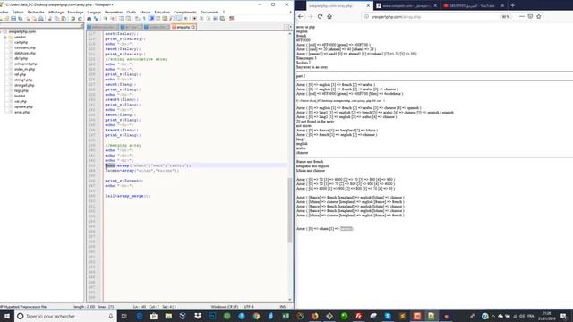
Task: Click the clock in the system tray
Action: [x=546, y=316]
